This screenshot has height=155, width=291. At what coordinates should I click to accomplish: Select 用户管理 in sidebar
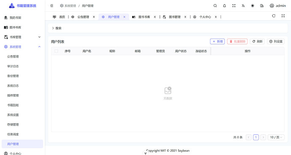tap(22, 144)
